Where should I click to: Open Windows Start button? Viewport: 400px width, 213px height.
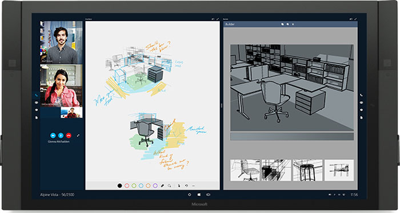(199, 195)
